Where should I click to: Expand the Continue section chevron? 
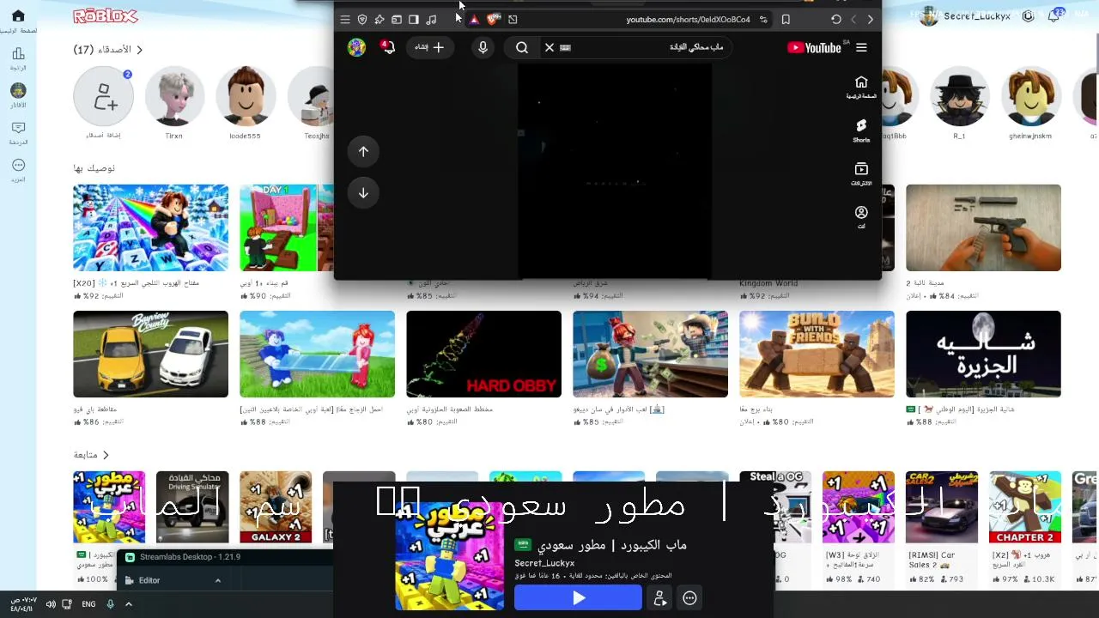[x=106, y=455]
